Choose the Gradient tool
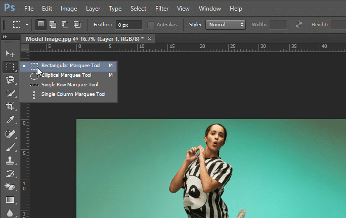The height and width of the screenshot is (218, 346). [x=10, y=200]
